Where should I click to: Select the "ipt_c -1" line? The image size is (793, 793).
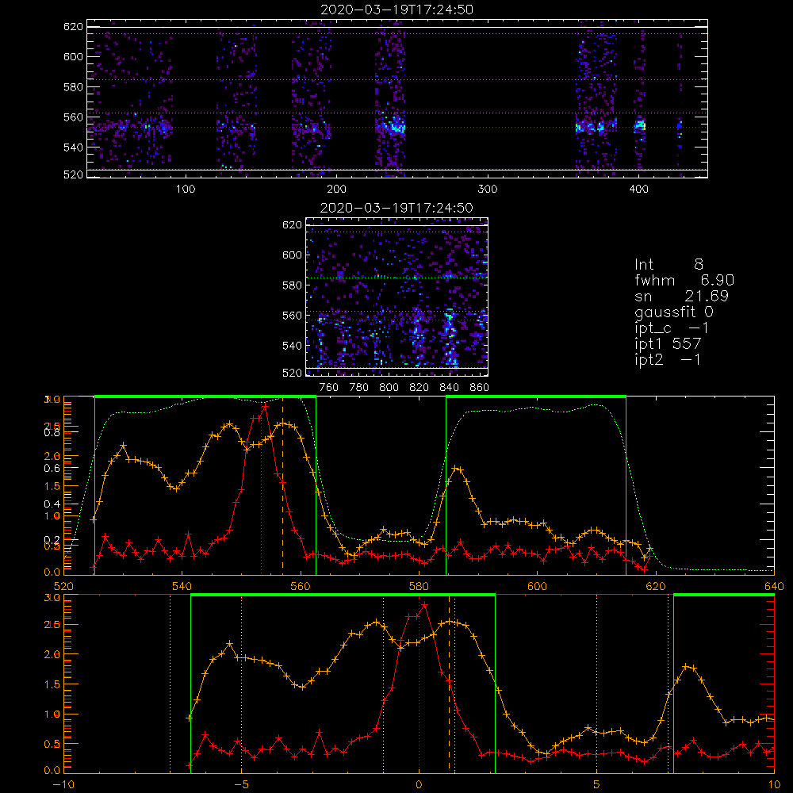tap(672, 328)
